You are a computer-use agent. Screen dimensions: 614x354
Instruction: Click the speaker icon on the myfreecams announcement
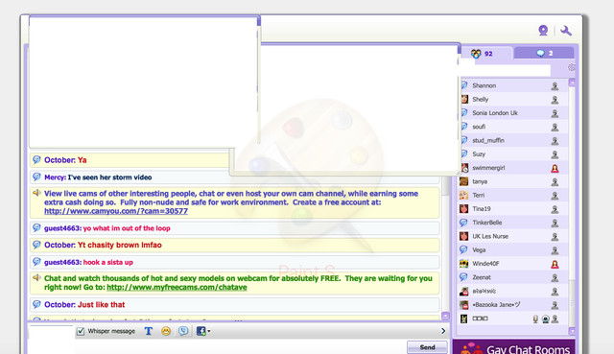(36, 278)
